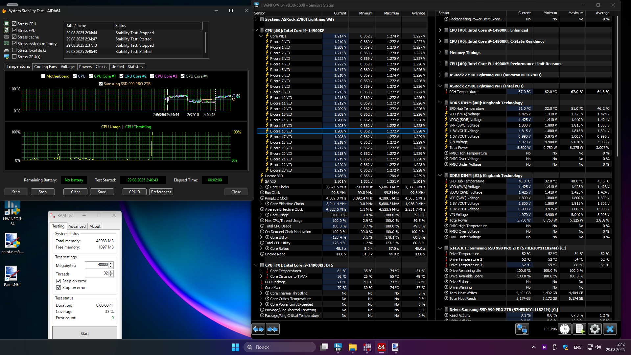Expand Core Clocks group
The height and width of the screenshot is (355, 631).
point(261,187)
